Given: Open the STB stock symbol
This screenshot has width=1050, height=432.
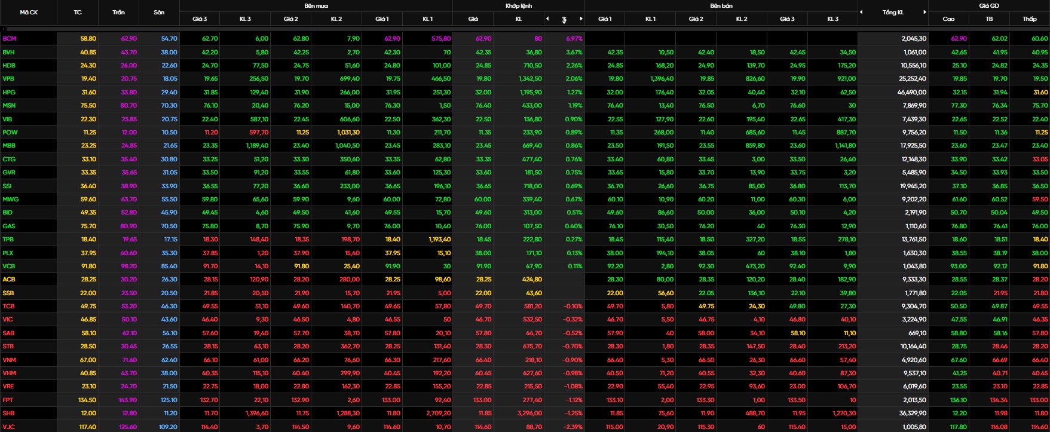Looking at the screenshot, I should 8,346.
